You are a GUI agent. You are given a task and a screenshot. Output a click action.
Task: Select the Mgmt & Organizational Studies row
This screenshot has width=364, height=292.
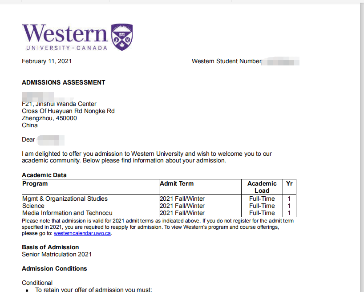(x=65, y=199)
